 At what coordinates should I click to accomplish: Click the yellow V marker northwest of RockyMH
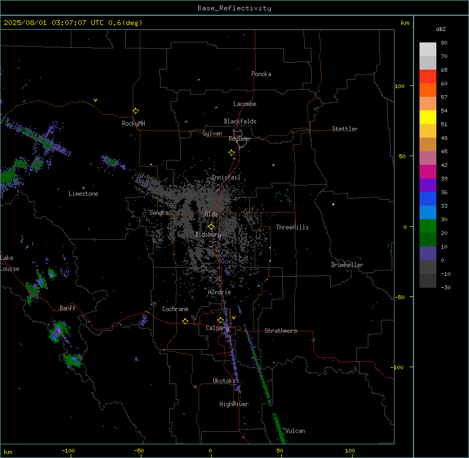click(95, 100)
